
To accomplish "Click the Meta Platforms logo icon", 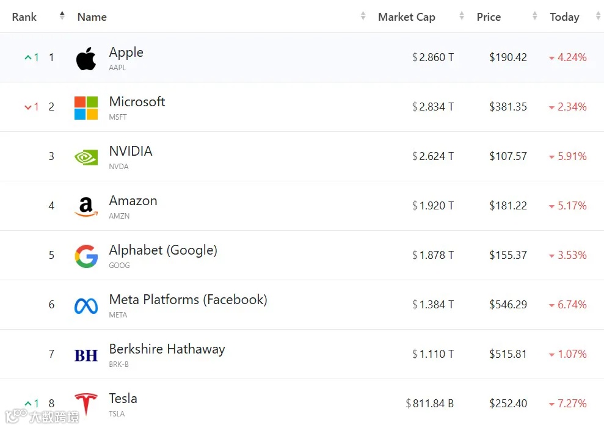I will click(86, 305).
